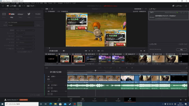Screen dimensions: 189x106
Task: Adjust the timeline zoom slider
Action: click(x=127, y=68)
